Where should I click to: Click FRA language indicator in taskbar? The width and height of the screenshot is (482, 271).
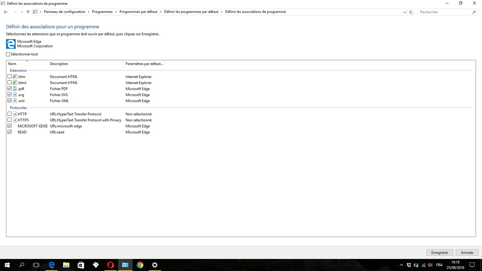coord(439,265)
